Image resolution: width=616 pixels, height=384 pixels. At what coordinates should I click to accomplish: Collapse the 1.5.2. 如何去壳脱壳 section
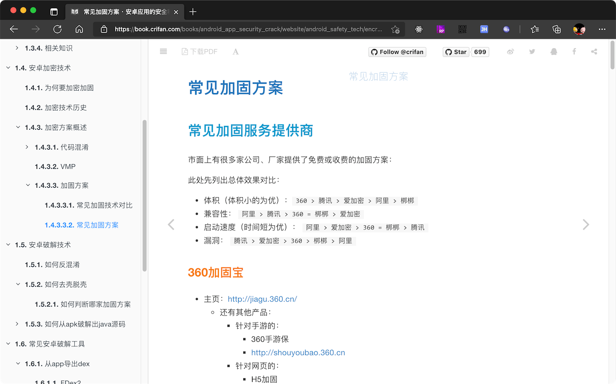click(18, 284)
